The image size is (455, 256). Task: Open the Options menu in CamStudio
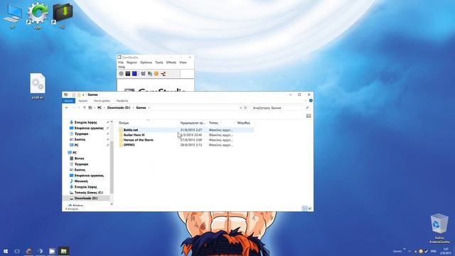point(146,63)
